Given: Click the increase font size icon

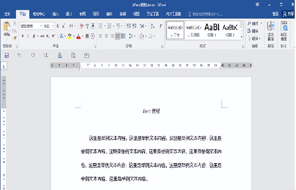Looking at the screenshot, I should click(57, 26).
